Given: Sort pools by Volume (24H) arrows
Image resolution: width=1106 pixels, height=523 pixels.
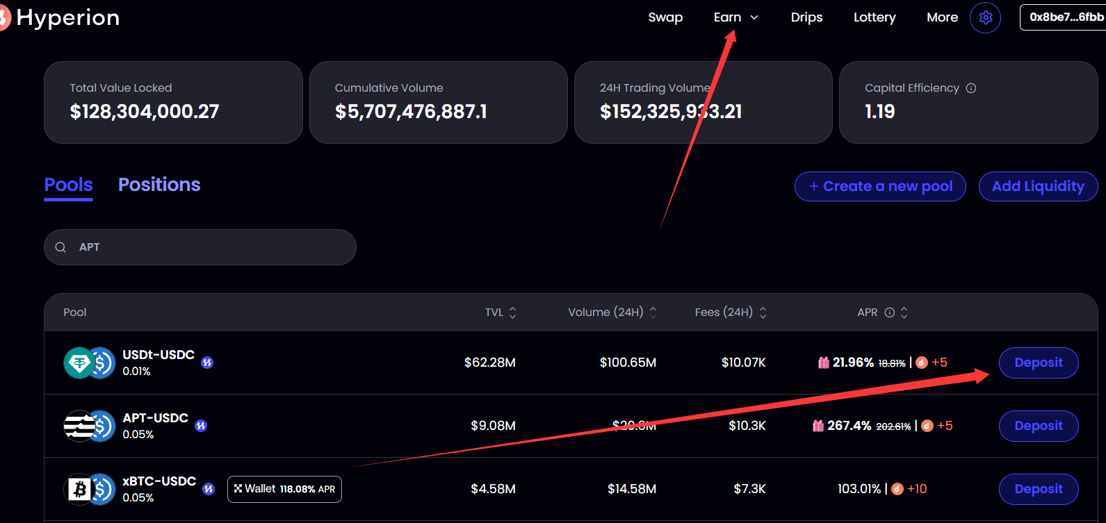Looking at the screenshot, I should (x=653, y=313).
